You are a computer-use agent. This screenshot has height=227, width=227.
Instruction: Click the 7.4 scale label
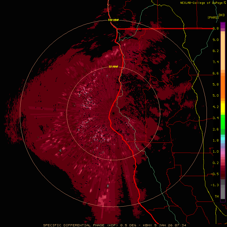click(x=216, y=62)
